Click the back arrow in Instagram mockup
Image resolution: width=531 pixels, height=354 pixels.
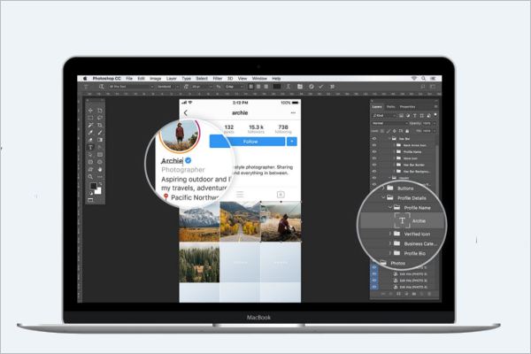pos(186,112)
